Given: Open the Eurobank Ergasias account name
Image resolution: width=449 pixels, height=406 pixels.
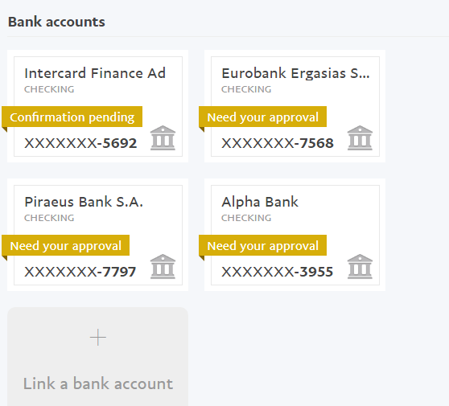Looking at the screenshot, I should (x=295, y=73).
